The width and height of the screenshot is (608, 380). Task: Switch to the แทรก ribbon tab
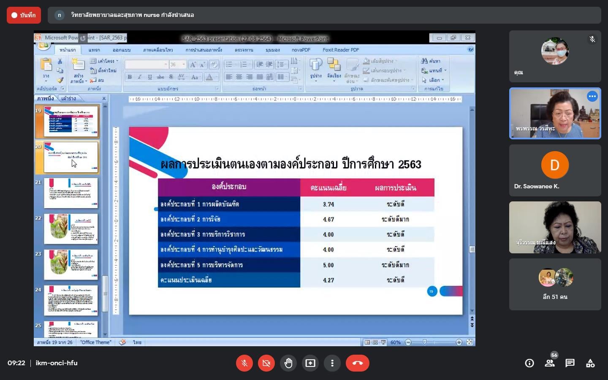pos(94,50)
